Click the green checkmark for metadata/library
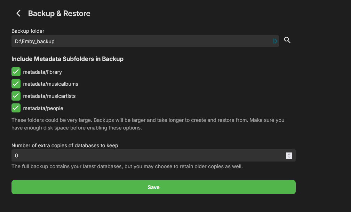Screen dimensions: 351x212 click(x=16, y=72)
